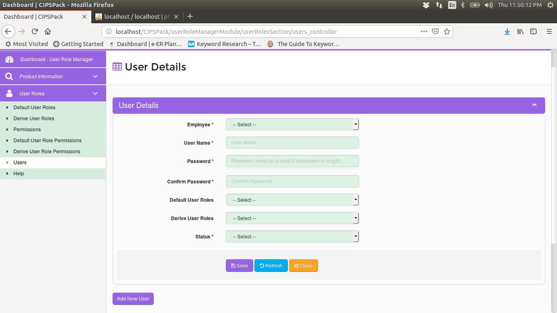Open the Employee dropdown
This screenshot has height=313, width=557.
pyautogui.click(x=292, y=125)
